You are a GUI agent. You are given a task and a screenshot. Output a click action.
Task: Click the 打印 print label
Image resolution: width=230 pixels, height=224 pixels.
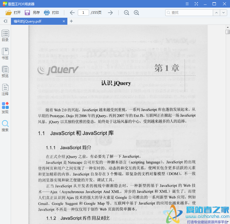point(56,13)
